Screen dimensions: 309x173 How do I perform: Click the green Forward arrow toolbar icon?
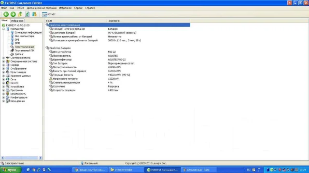click(13, 14)
